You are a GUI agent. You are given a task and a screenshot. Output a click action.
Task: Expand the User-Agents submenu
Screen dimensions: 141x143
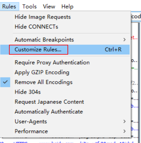[65, 122]
